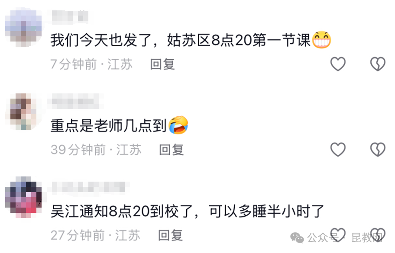This screenshot has width=395, height=253.
Task: Reply to the comment from 39分钟前
Action: click(x=172, y=150)
